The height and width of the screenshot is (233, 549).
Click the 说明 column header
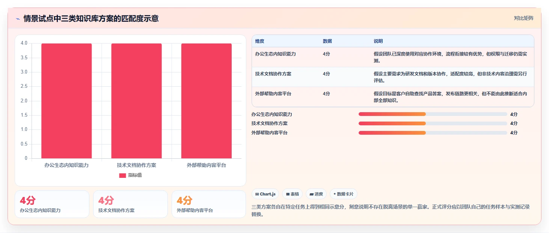(x=378, y=41)
